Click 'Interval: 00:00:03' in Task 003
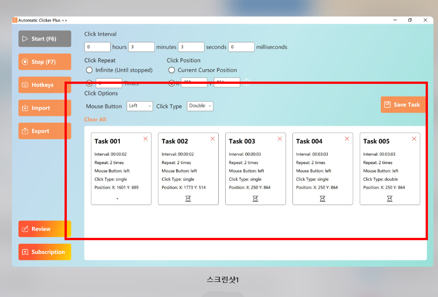 pyautogui.click(x=245, y=154)
